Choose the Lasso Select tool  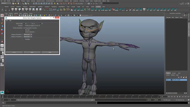coord(2,19)
